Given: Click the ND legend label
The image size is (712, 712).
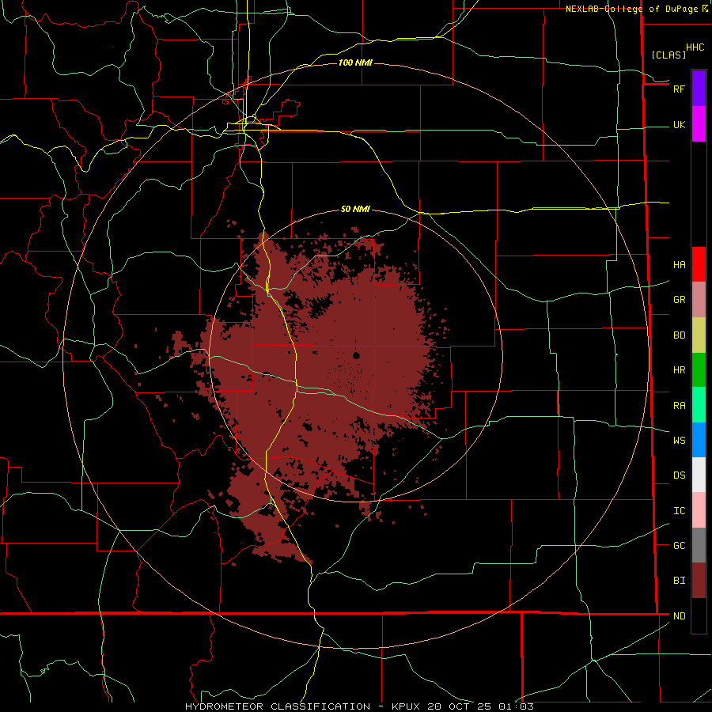Looking at the screenshot, I should click(x=679, y=616).
